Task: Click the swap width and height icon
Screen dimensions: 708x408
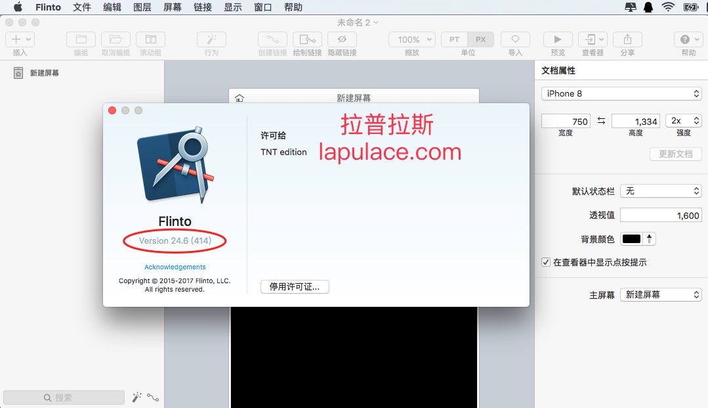Action: tap(601, 121)
